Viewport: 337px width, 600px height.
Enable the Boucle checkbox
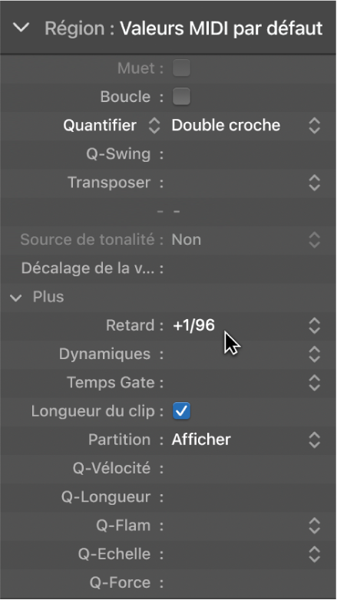click(x=181, y=97)
